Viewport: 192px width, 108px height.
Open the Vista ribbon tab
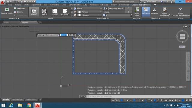coord(46,5)
